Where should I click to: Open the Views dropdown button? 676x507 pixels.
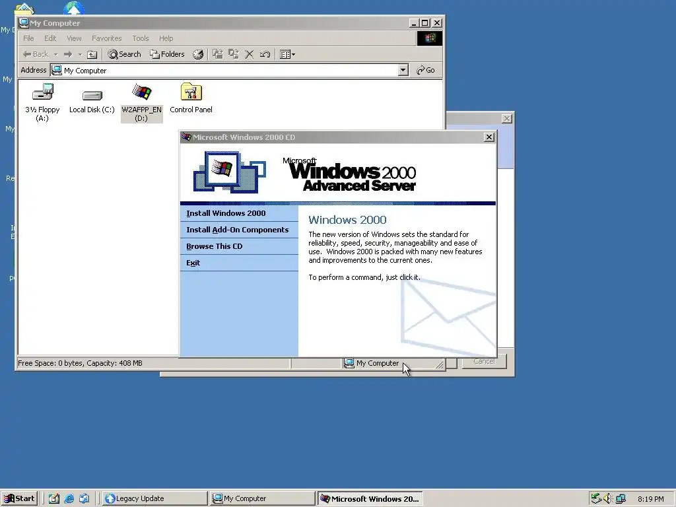[288, 54]
